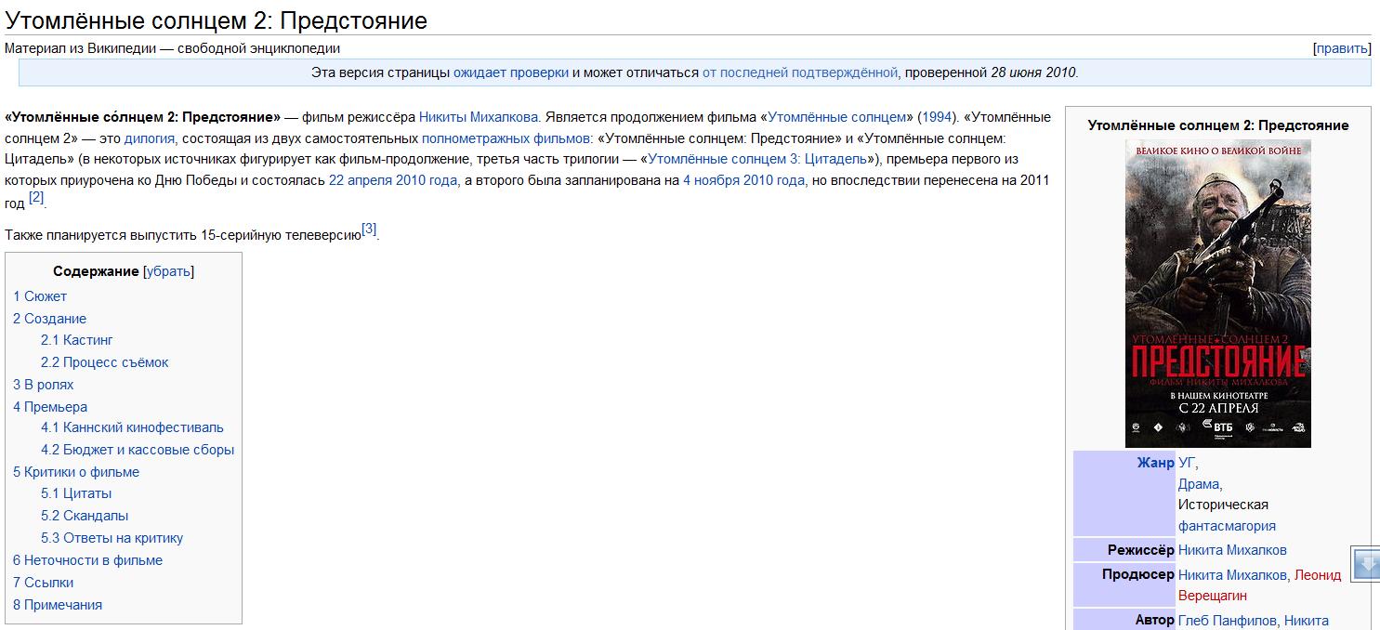Follow the Никиты Михалкова link in intro
This screenshot has height=630, width=1380.
tap(479, 117)
